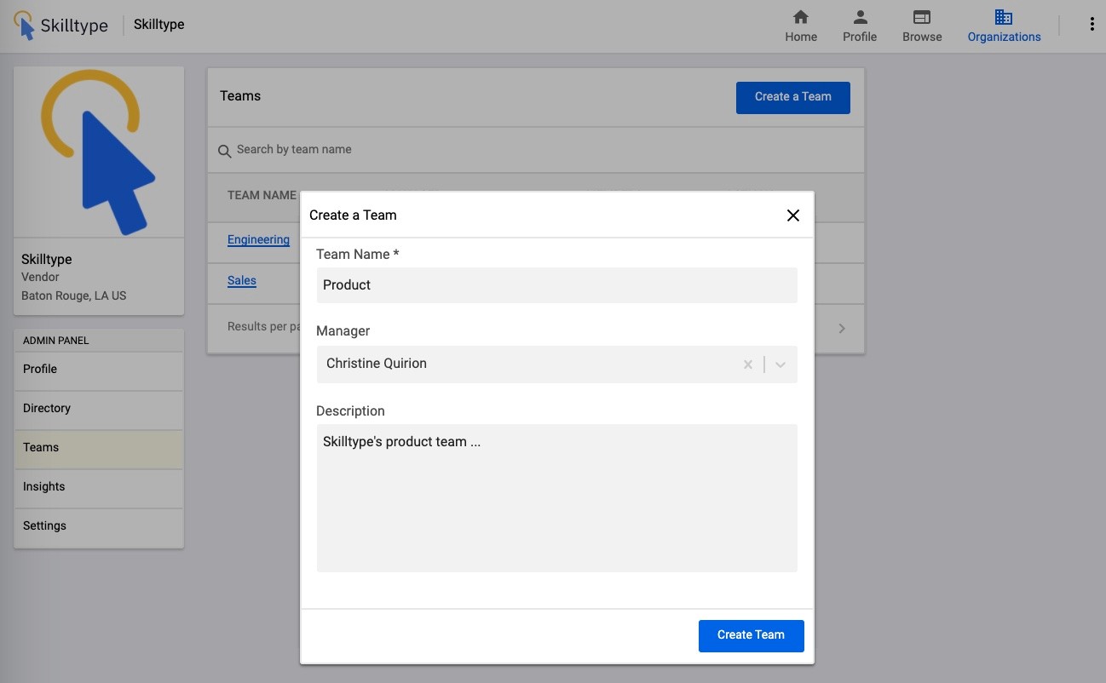Clear the selected manager Christine Quirion

[747, 364]
